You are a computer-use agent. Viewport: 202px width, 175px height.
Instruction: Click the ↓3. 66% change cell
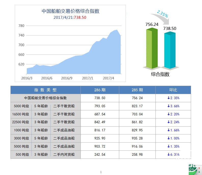click(x=173, y=106)
